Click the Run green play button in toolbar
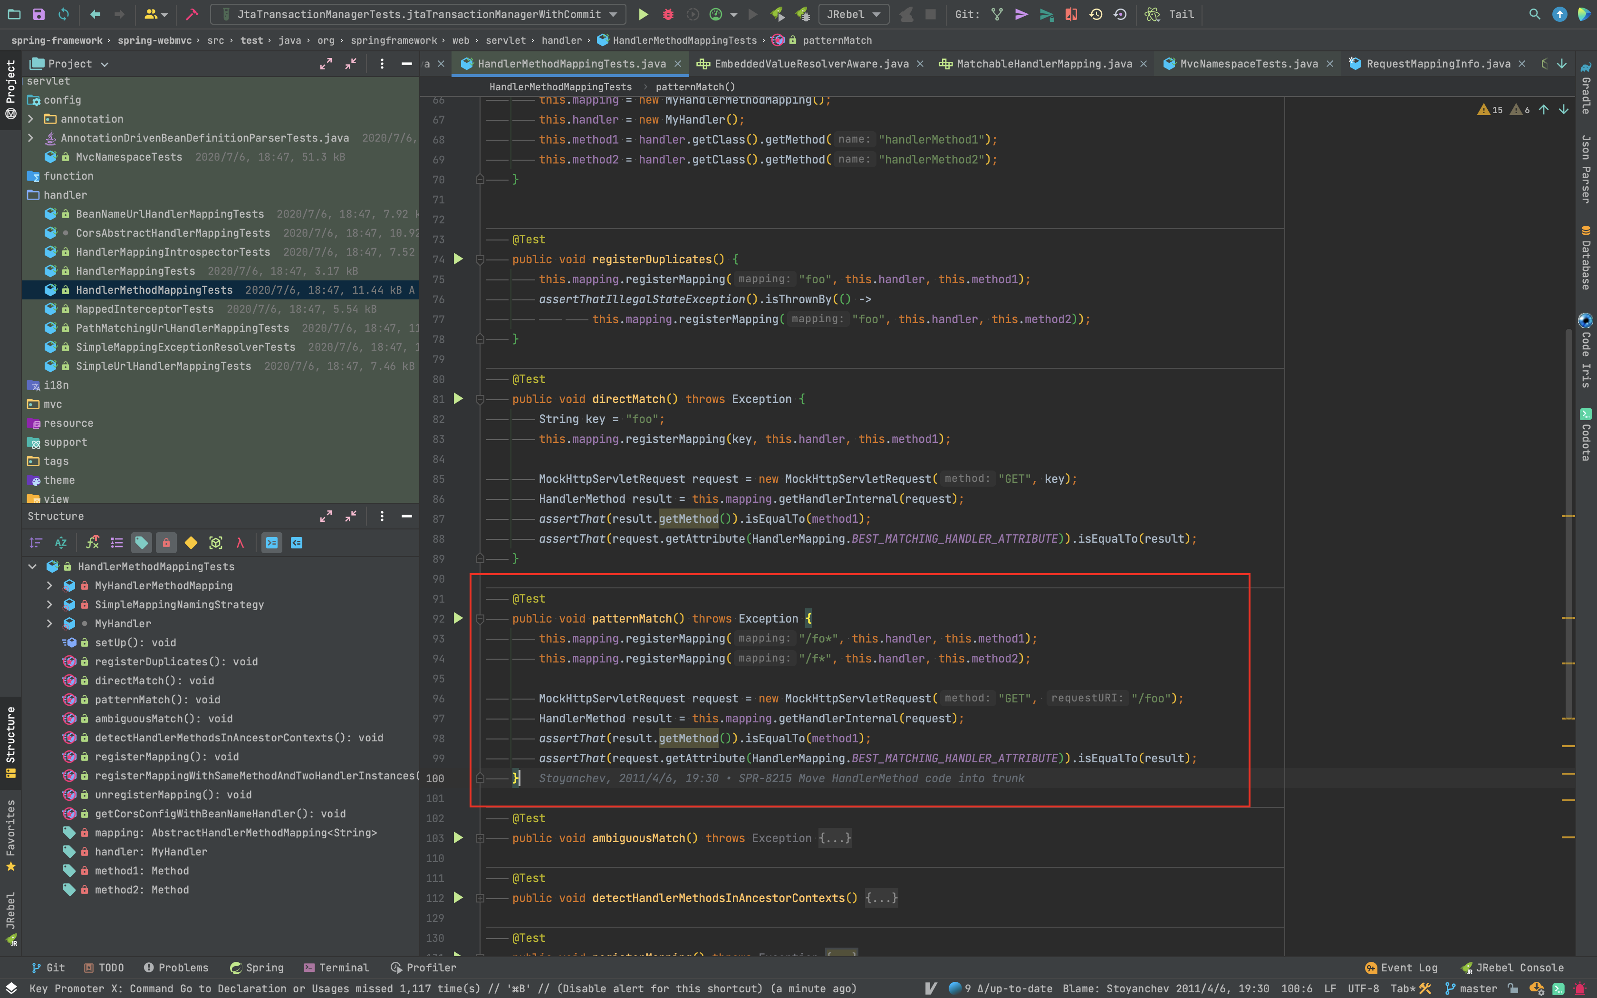 click(x=643, y=14)
